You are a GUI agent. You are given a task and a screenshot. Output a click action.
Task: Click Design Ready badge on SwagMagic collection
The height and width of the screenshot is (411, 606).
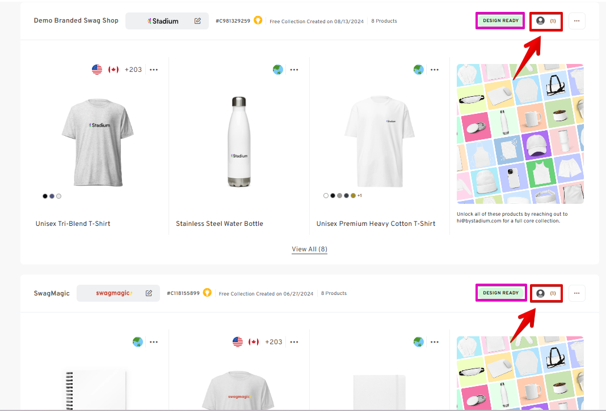[x=500, y=293]
